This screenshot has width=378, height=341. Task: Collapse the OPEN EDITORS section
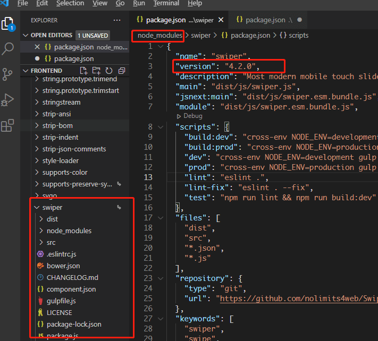click(26, 36)
